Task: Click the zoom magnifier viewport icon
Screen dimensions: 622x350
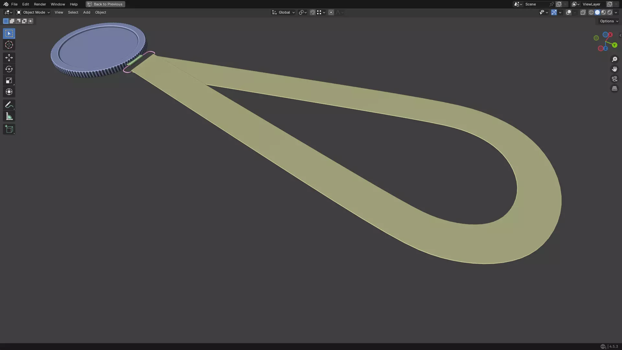Action: [x=614, y=59]
